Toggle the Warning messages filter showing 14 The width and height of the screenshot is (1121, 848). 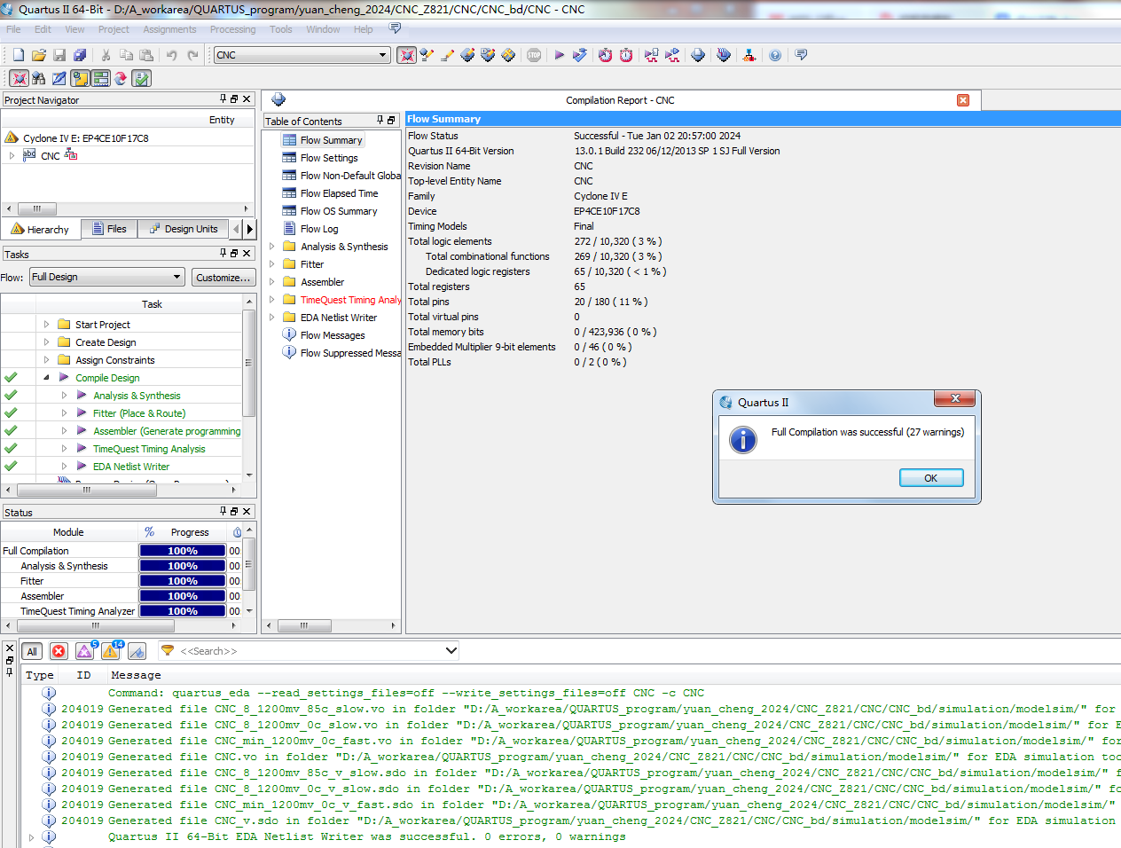111,651
